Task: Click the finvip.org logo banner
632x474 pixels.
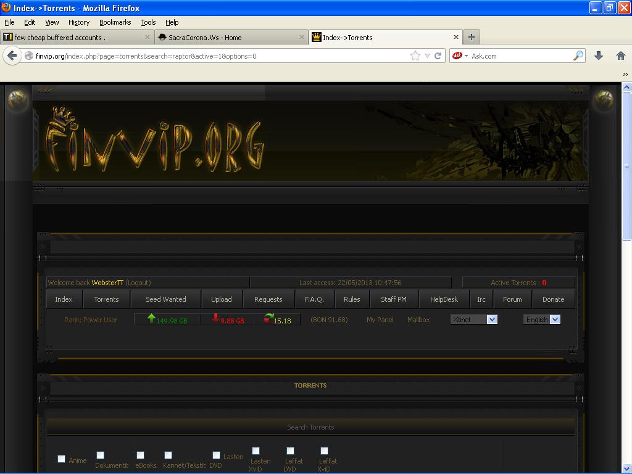Action: click(x=155, y=140)
